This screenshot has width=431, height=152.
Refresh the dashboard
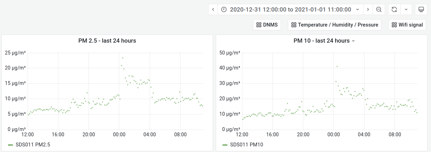pos(394,9)
